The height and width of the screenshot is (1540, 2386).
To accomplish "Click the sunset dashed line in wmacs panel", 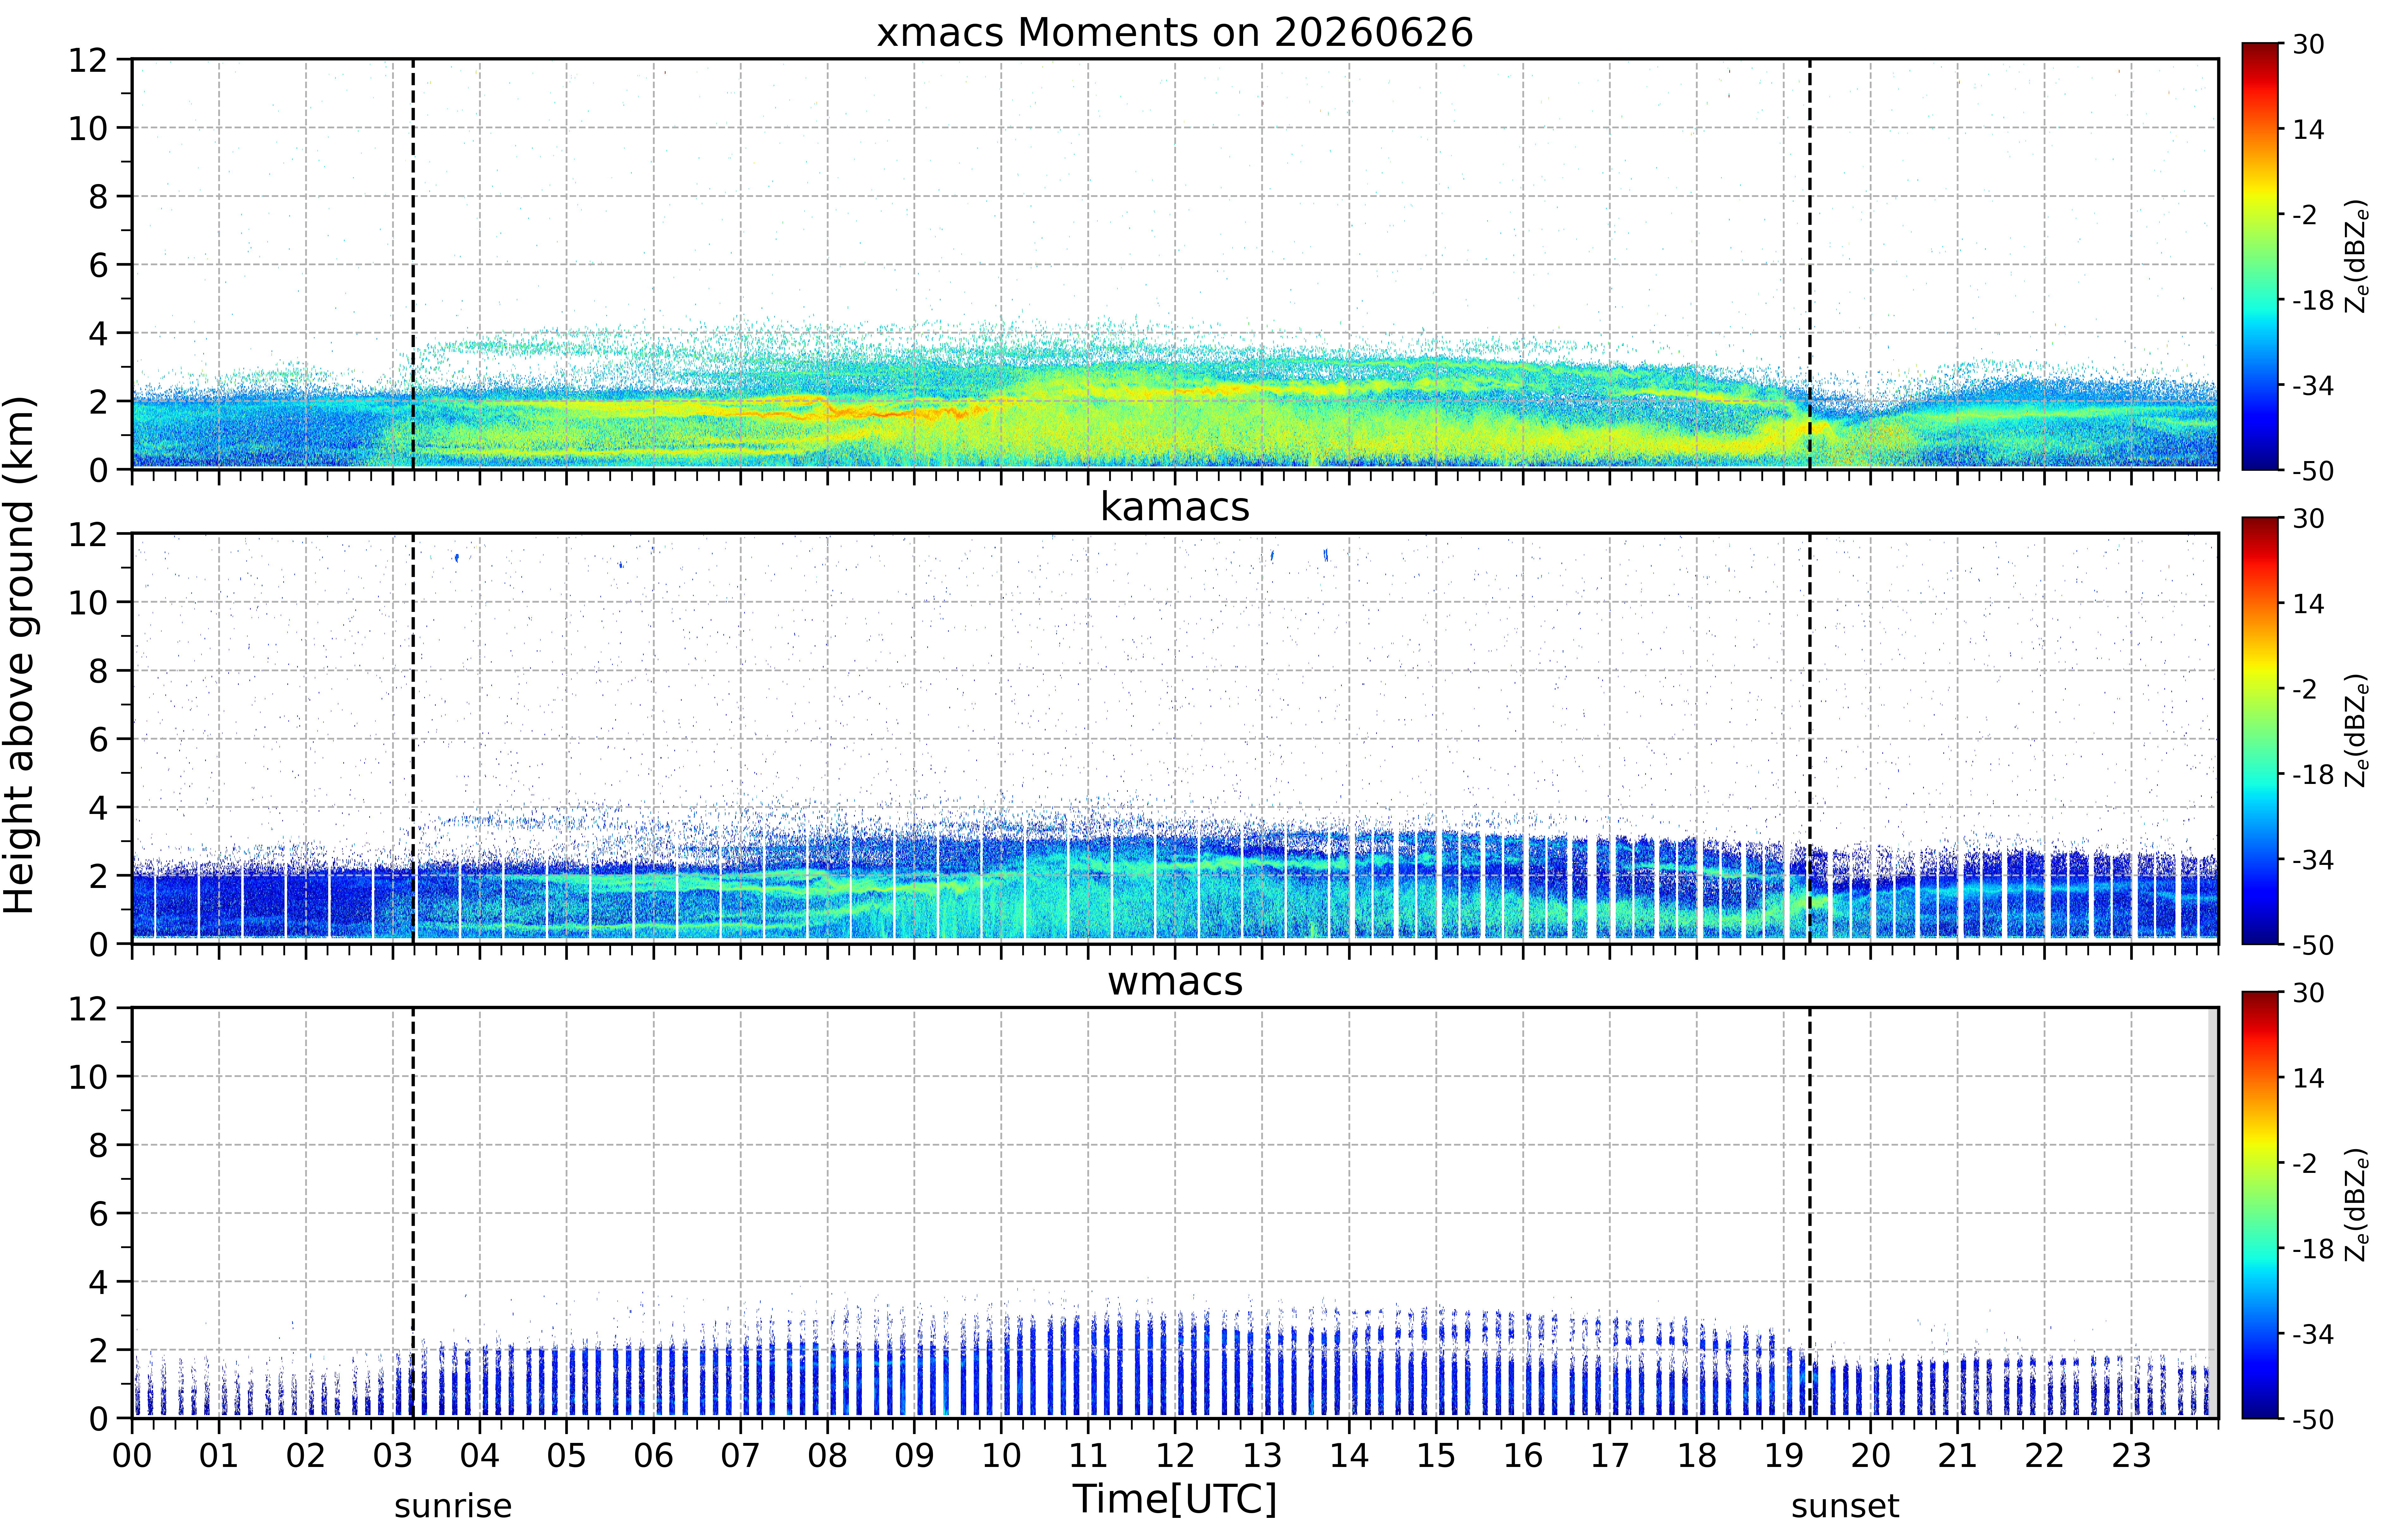I will [x=1809, y=1213].
